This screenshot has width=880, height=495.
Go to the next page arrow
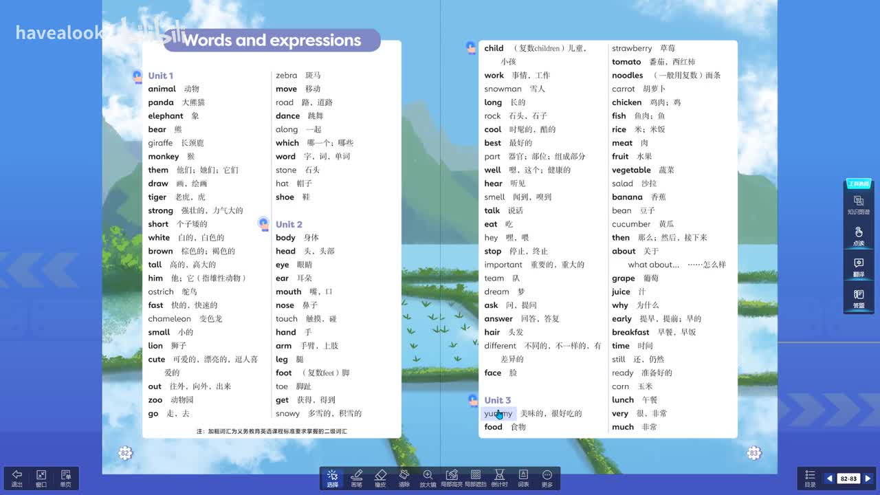tap(868, 478)
